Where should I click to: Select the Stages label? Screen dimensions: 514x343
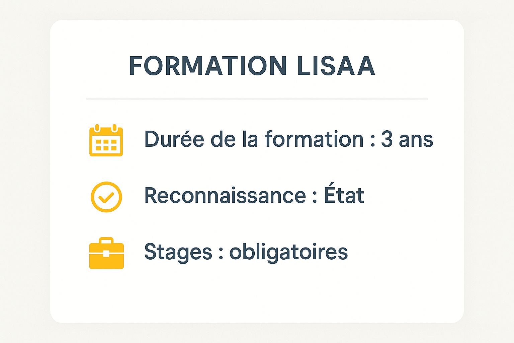[178, 252]
